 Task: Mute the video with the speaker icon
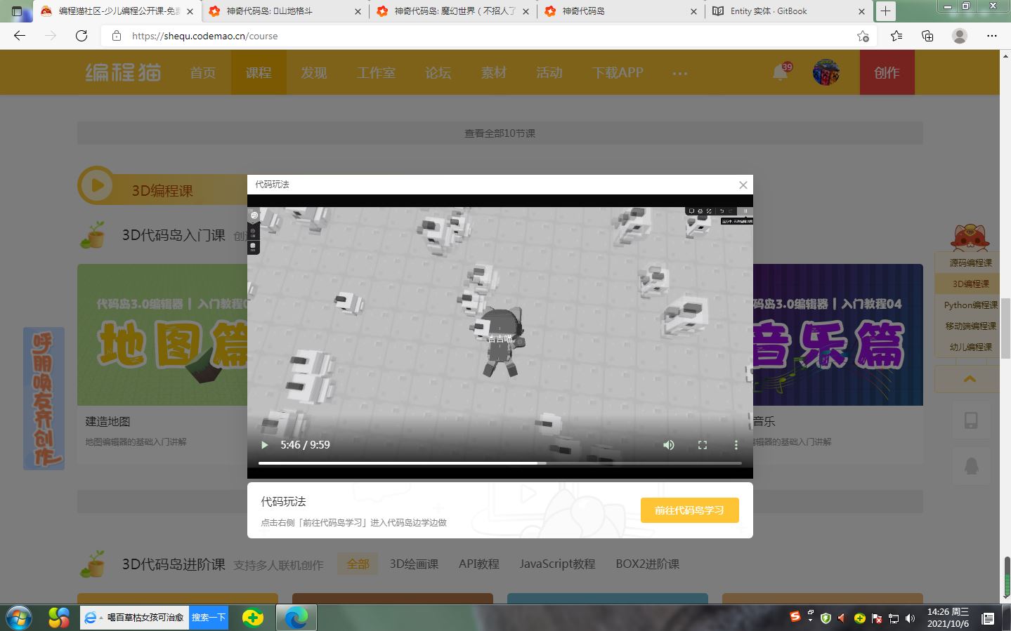[668, 445]
